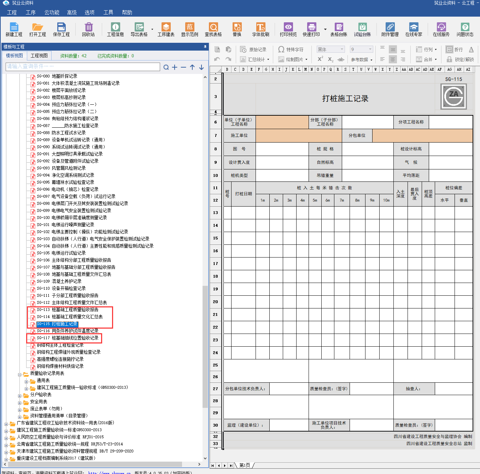Image resolution: width=480 pixels, height=474 pixels.
Task: Open the 工序 menu
Action: [31, 12]
